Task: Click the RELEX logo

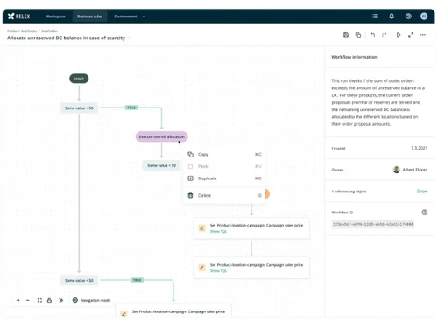Action: click(19, 17)
